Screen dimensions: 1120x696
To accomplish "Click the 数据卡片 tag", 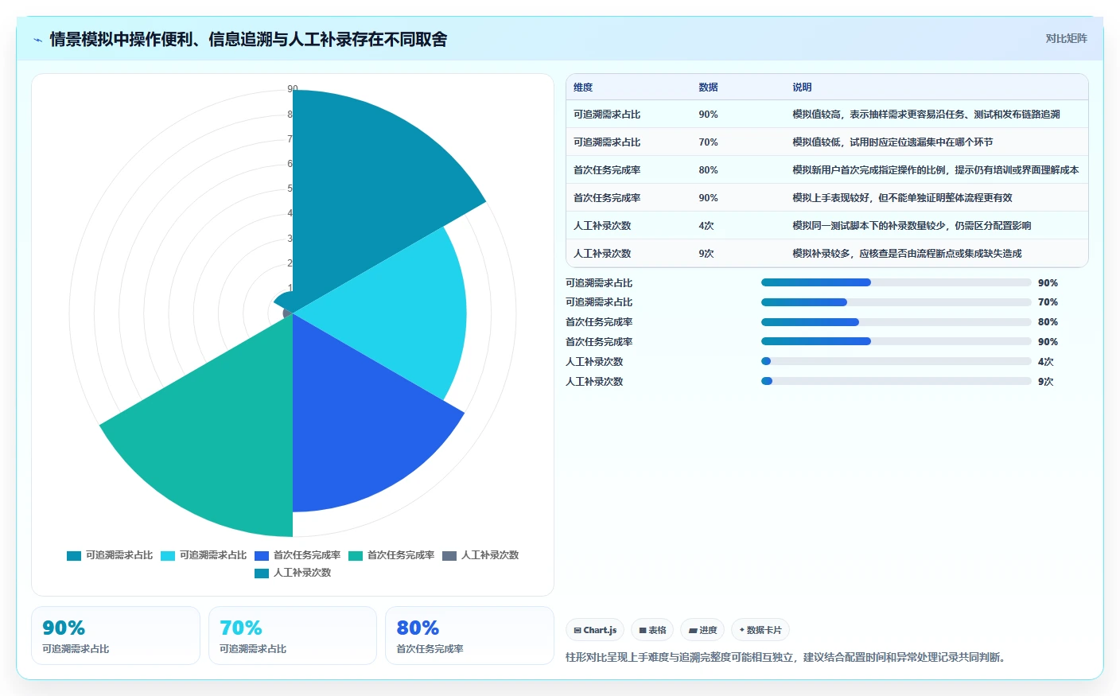I will pos(760,630).
